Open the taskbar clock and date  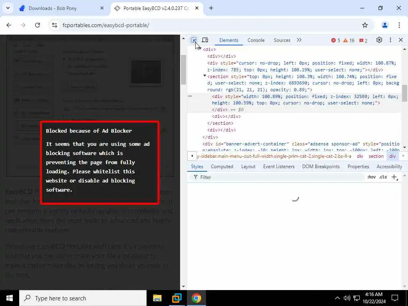point(374,298)
